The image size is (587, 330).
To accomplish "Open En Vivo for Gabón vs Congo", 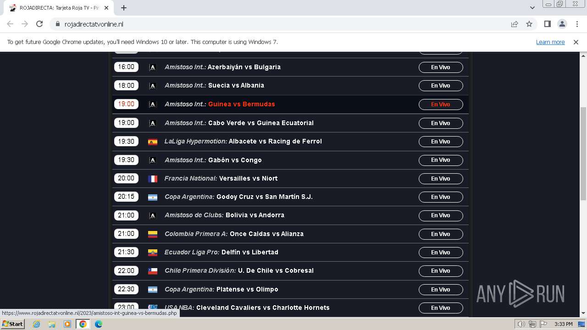I will 441,160.
